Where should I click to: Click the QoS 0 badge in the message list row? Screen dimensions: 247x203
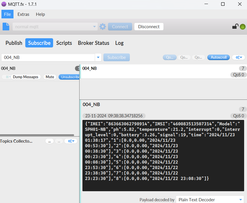tap(238, 75)
